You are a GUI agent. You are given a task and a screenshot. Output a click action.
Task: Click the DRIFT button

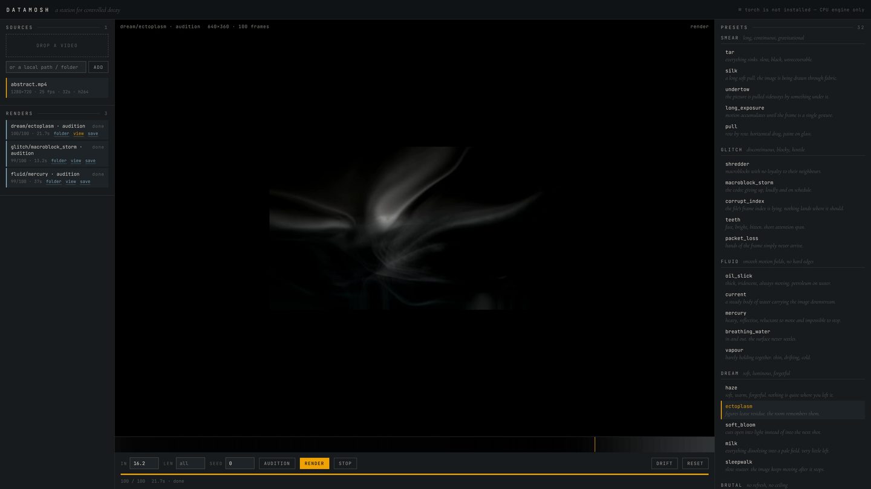tap(664, 463)
